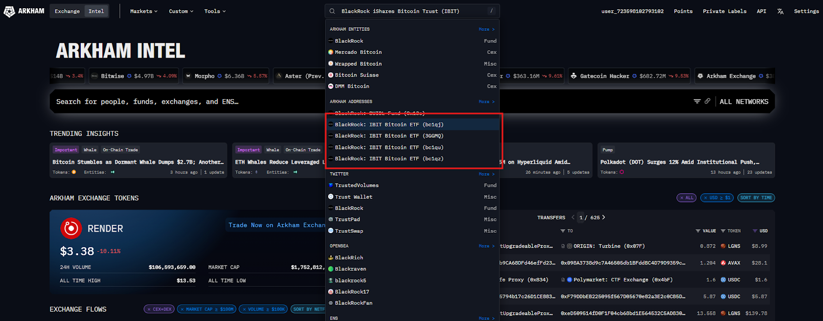Click the Arkham logo icon
The width and height of the screenshot is (823, 321).
[x=9, y=11]
